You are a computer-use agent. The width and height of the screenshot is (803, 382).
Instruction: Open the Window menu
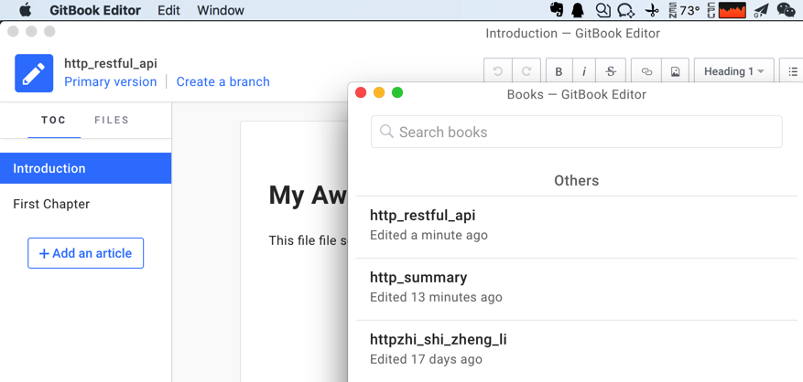(221, 10)
